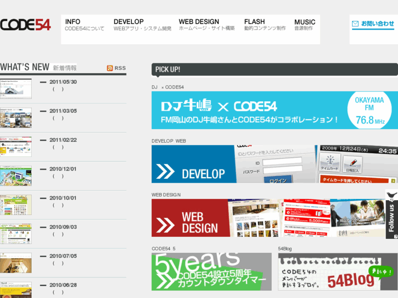Open the DJ牛嶋 × CODE54 banner
The image size is (398, 298).
tap(275, 110)
